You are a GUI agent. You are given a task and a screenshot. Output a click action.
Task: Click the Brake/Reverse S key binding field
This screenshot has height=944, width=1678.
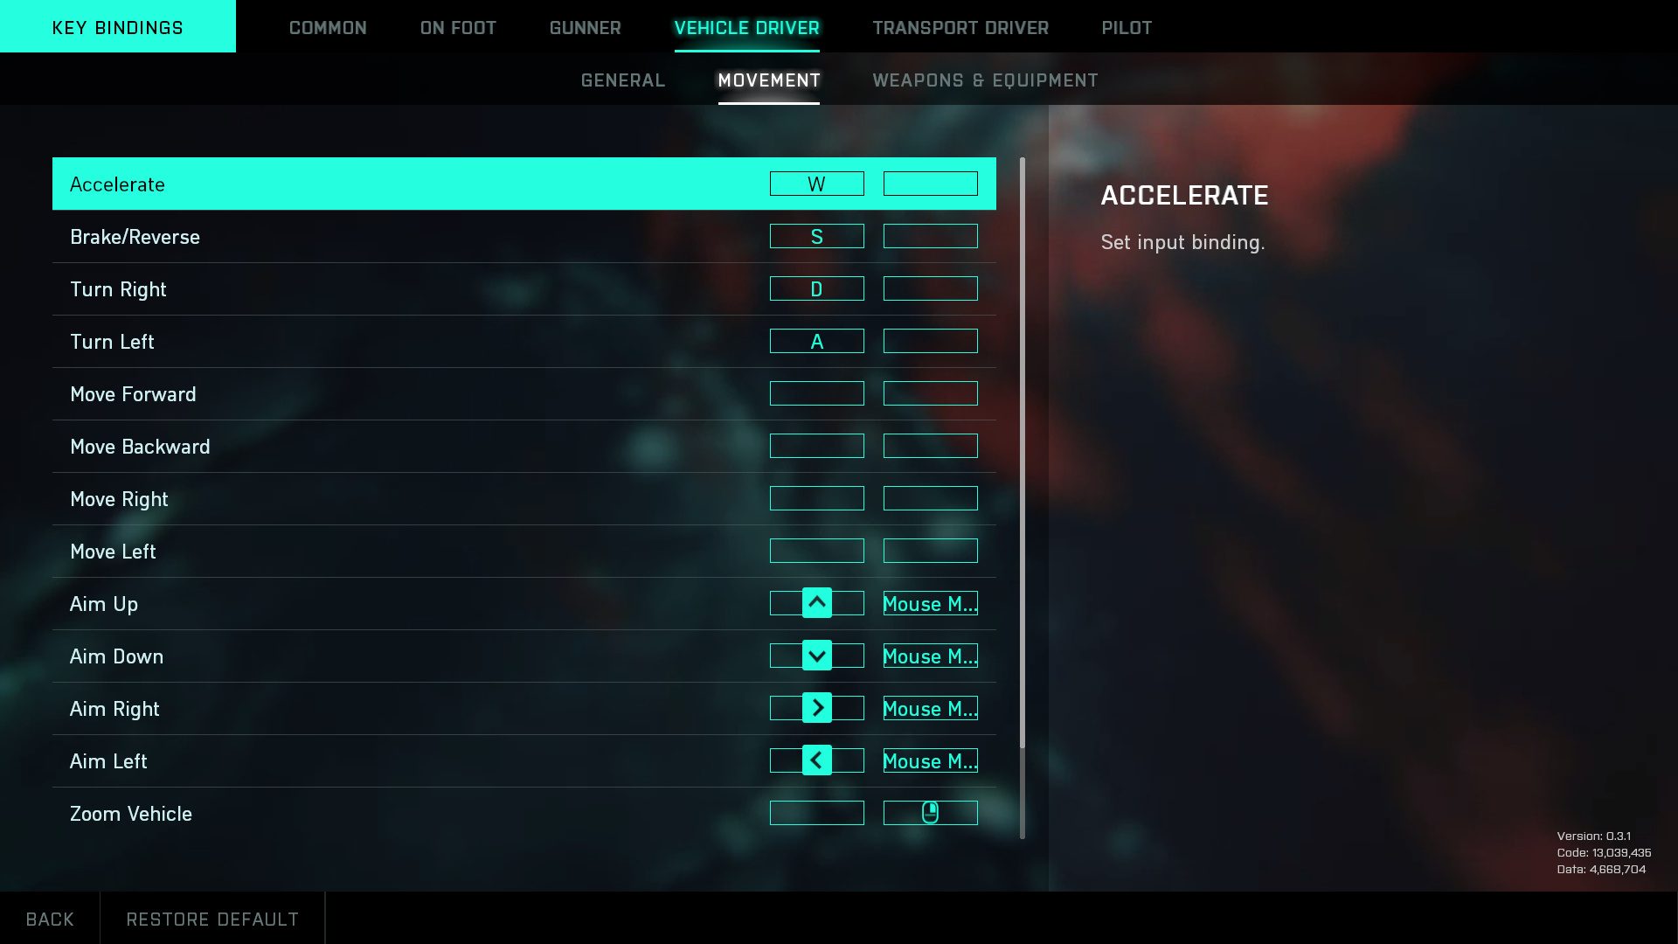coord(816,236)
